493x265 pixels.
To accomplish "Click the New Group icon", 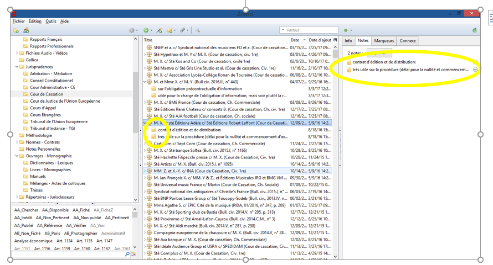I will click(26, 30).
